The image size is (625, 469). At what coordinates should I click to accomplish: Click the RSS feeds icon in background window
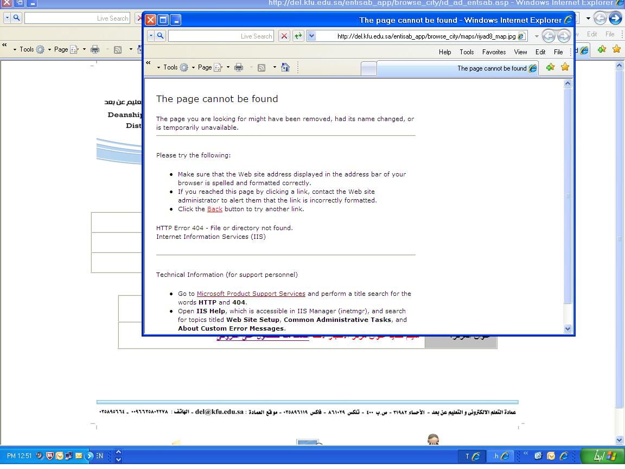coord(118,49)
